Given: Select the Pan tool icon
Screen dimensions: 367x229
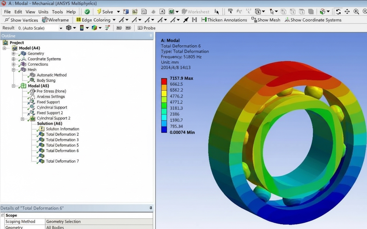Looking at the screenshot, I should (347, 12).
